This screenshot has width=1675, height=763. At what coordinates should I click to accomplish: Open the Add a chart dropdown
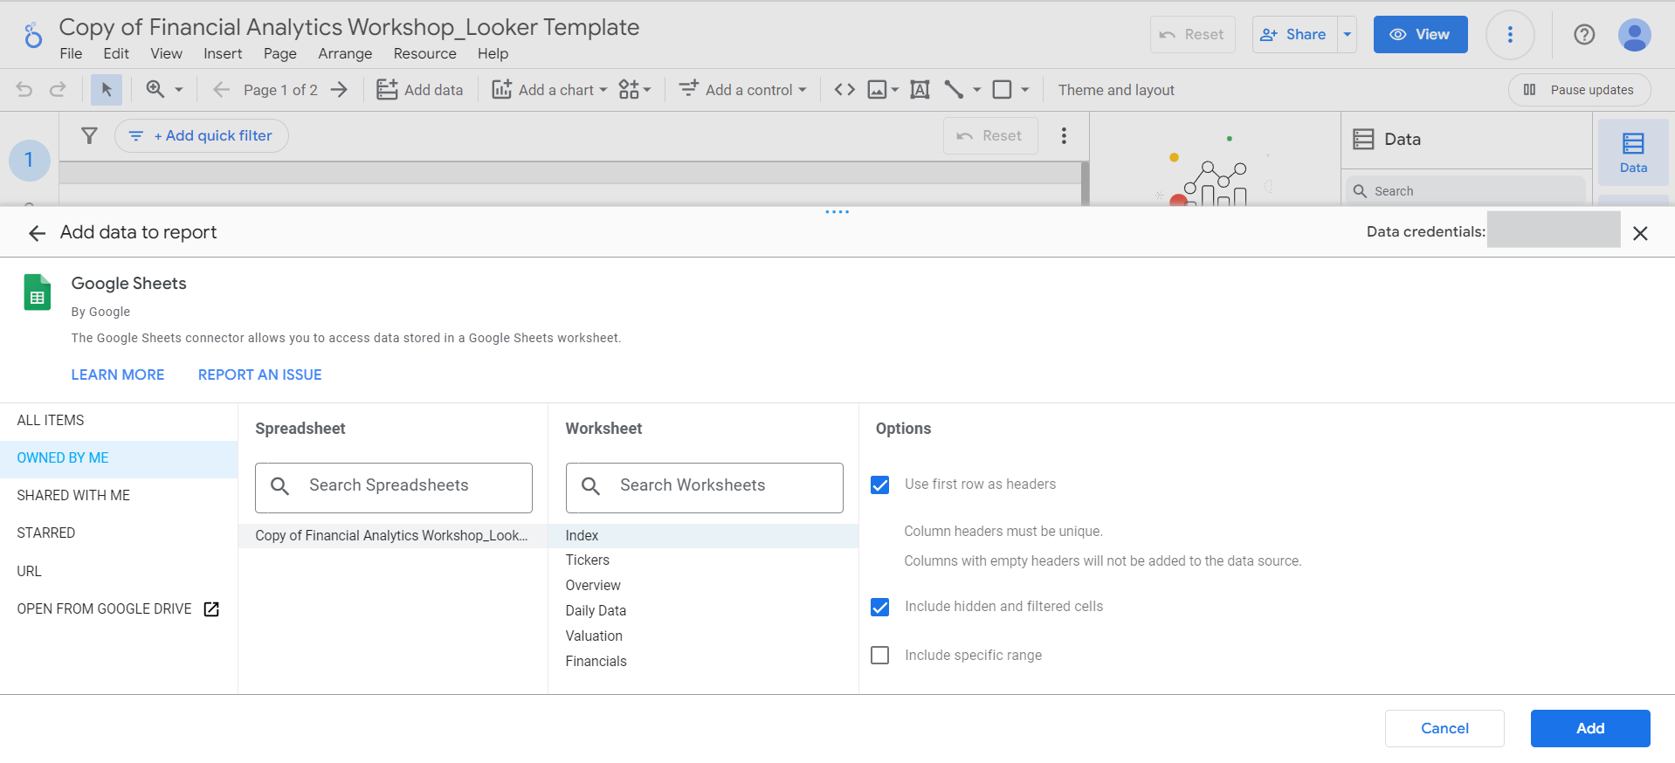(549, 90)
